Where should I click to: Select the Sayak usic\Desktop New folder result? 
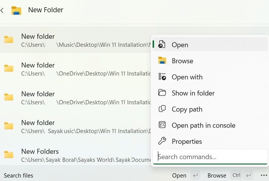pos(75,126)
